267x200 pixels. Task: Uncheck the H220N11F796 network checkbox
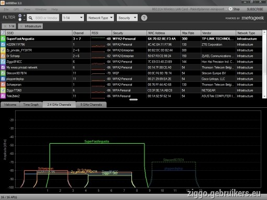click(3, 44)
